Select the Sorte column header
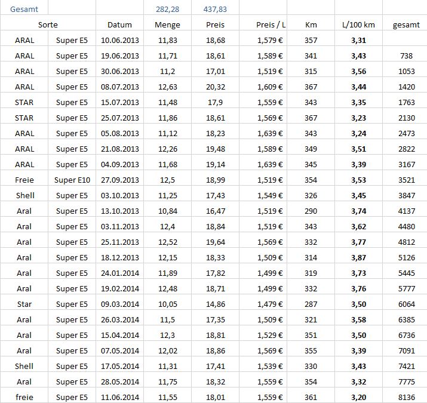 tap(48, 25)
